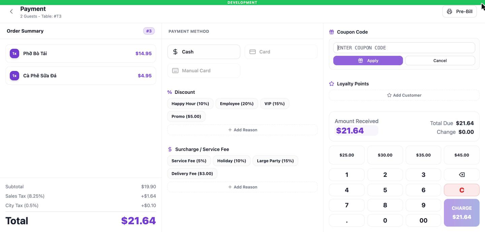Toggle Service Fee (5%) surcharge
Image resolution: width=485 pixels, height=232 pixels.
(x=189, y=161)
